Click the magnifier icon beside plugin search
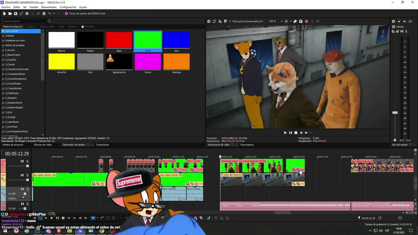The width and height of the screenshot is (418, 235). pos(49,21)
